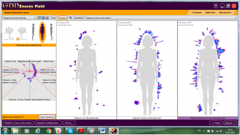The width and height of the screenshot is (240, 135).
Task: Click the thumb sector diagram image
Action: tap(29, 81)
